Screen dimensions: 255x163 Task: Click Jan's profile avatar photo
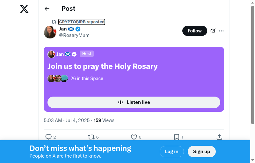[50, 32]
